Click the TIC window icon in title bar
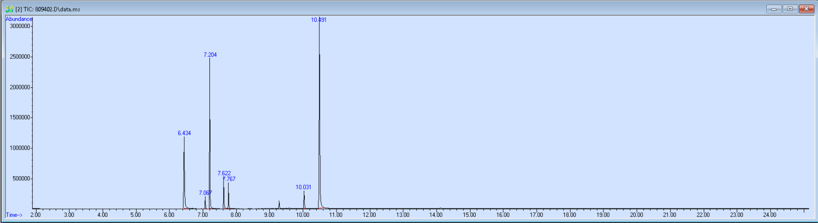This screenshot has width=818, height=223. pos(9,9)
